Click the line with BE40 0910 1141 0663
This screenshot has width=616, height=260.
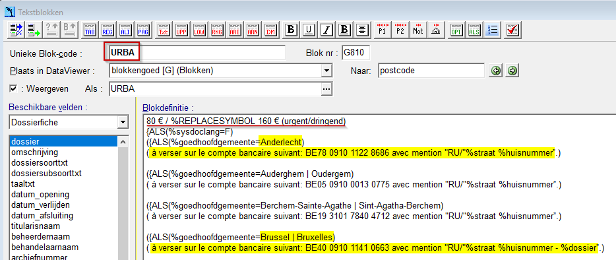pos(375,248)
